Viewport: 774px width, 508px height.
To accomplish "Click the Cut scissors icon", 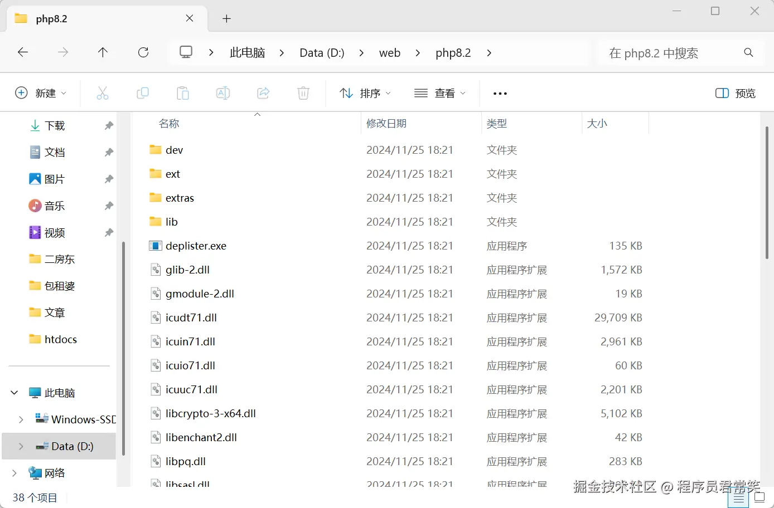I will point(103,93).
